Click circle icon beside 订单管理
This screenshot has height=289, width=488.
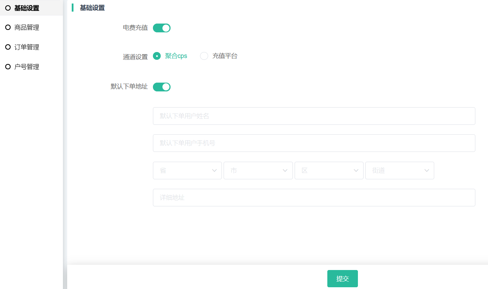click(8, 47)
